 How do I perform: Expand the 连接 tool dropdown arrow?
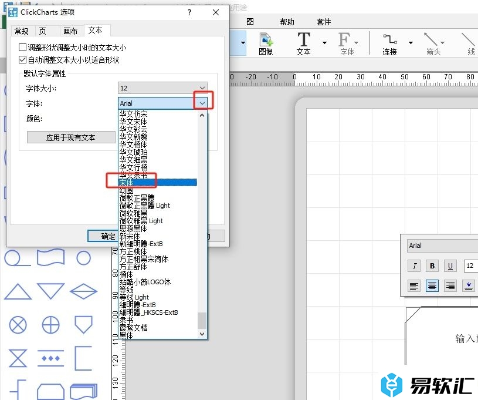[411, 43]
